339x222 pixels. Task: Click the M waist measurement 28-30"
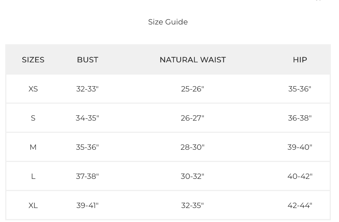[x=192, y=147]
